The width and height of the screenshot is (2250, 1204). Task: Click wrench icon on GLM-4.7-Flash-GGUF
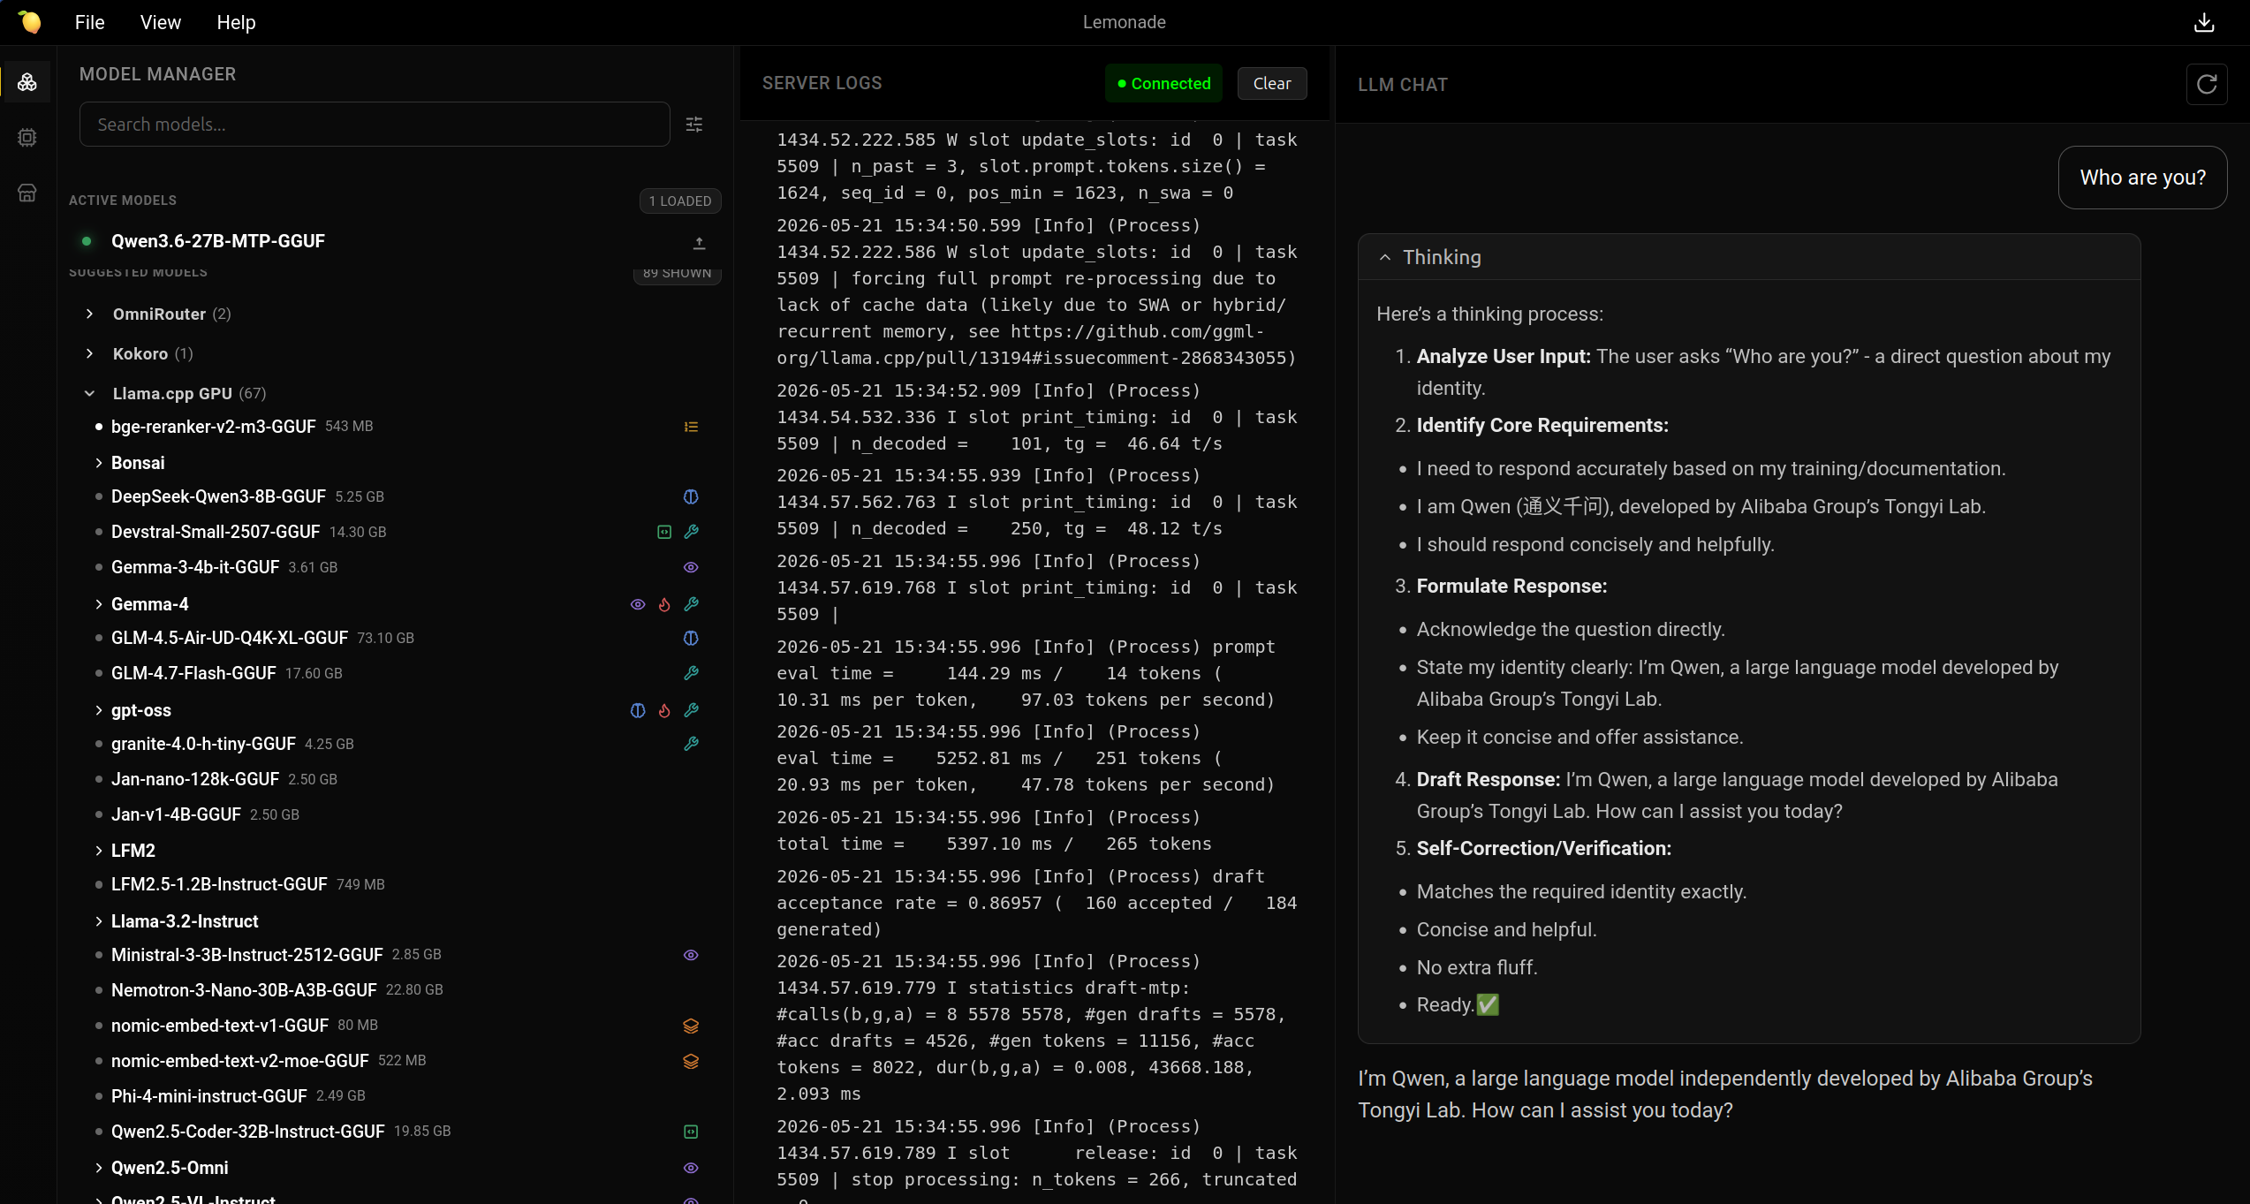pyautogui.click(x=691, y=673)
